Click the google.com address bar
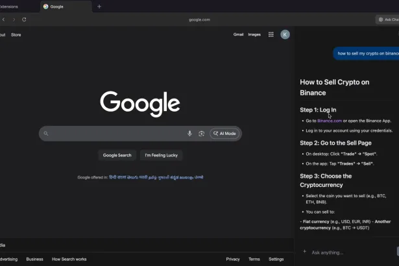This screenshot has height=266, width=399. pyautogui.click(x=199, y=19)
